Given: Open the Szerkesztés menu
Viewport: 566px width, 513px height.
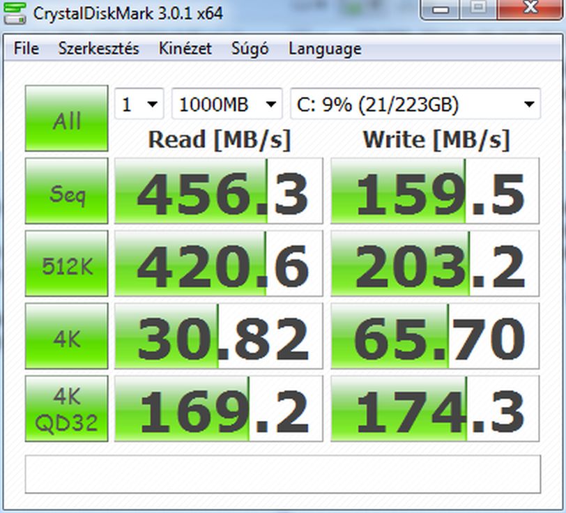Looking at the screenshot, I should [x=98, y=48].
